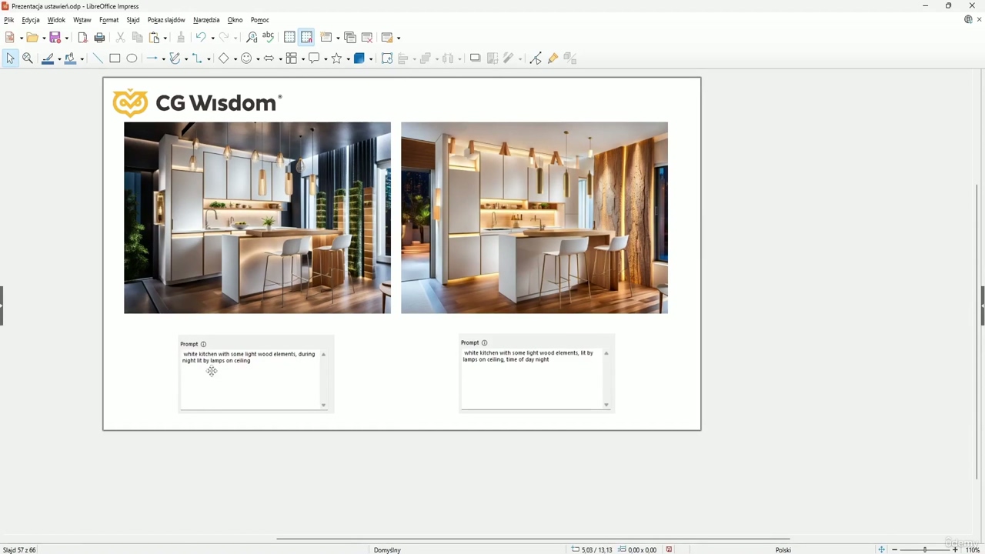The height and width of the screenshot is (554, 985).
Task: Select the Ellipse drawing tool
Action: pyautogui.click(x=132, y=58)
